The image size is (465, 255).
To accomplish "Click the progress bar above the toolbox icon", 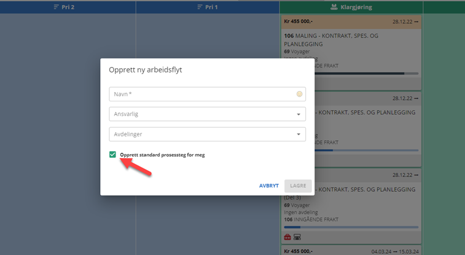I will (x=351, y=227).
